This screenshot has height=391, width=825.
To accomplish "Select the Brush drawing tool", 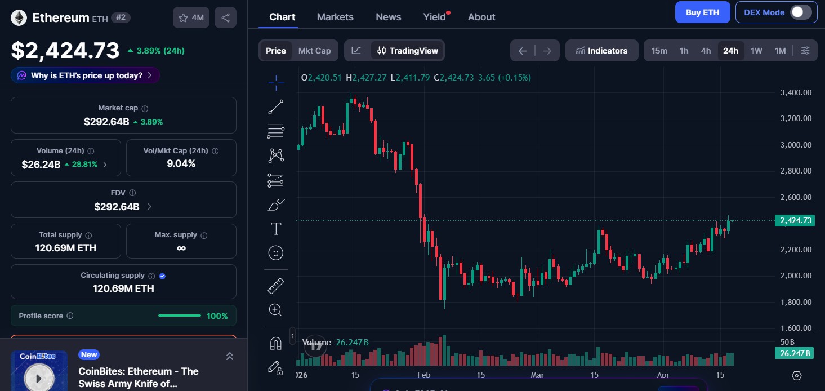I will 275,204.
